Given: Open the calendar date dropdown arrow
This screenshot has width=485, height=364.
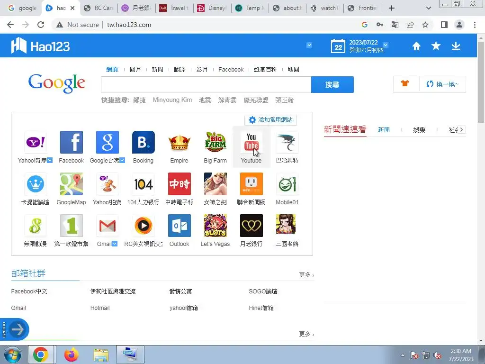Looking at the screenshot, I should [386, 45].
